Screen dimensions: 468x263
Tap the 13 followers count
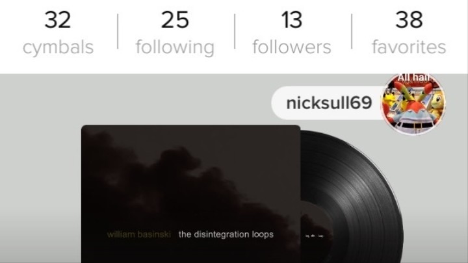[x=292, y=20]
